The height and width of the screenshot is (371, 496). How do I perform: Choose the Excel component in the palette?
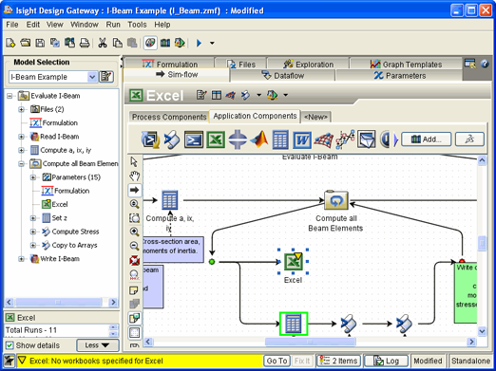point(216,139)
